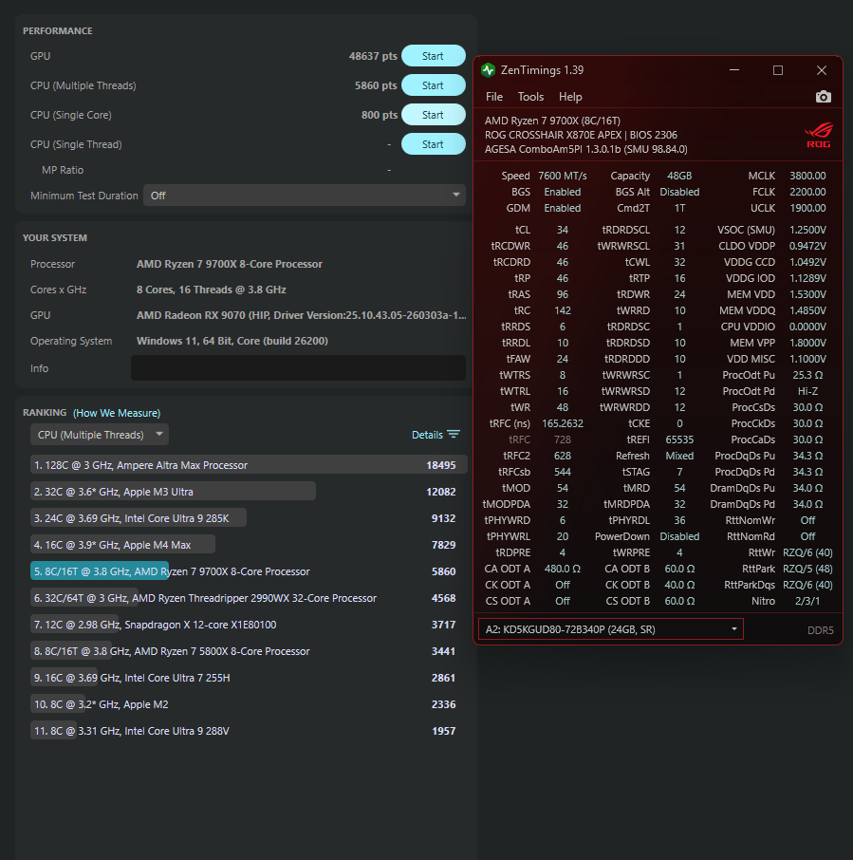Click the PowerDown Disabled value
This screenshot has width=853, height=860.
679,536
